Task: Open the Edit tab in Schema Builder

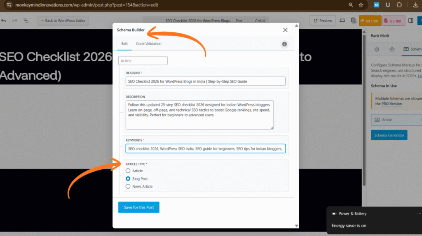Action: pyautogui.click(x=124, y=44)
